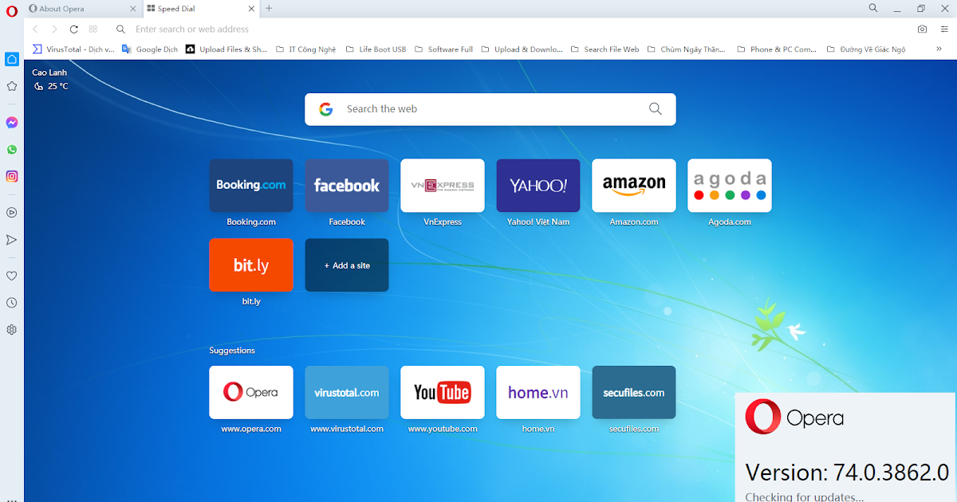Open the VirusTotal bookmark
Screen dimensions: 957x502
click(x=73, y=49)
